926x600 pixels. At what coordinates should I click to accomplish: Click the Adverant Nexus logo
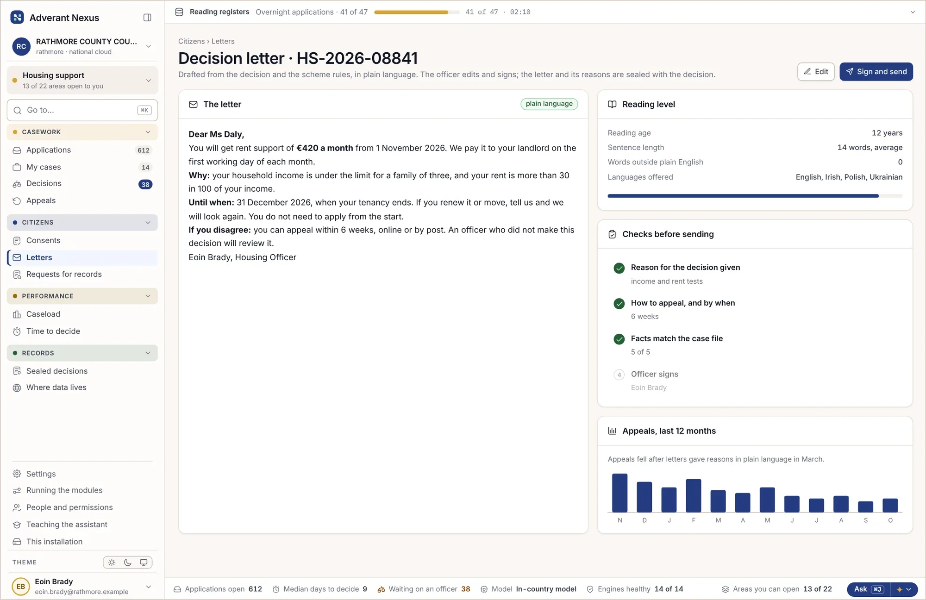pyautogui.click(x=17, y=18)
